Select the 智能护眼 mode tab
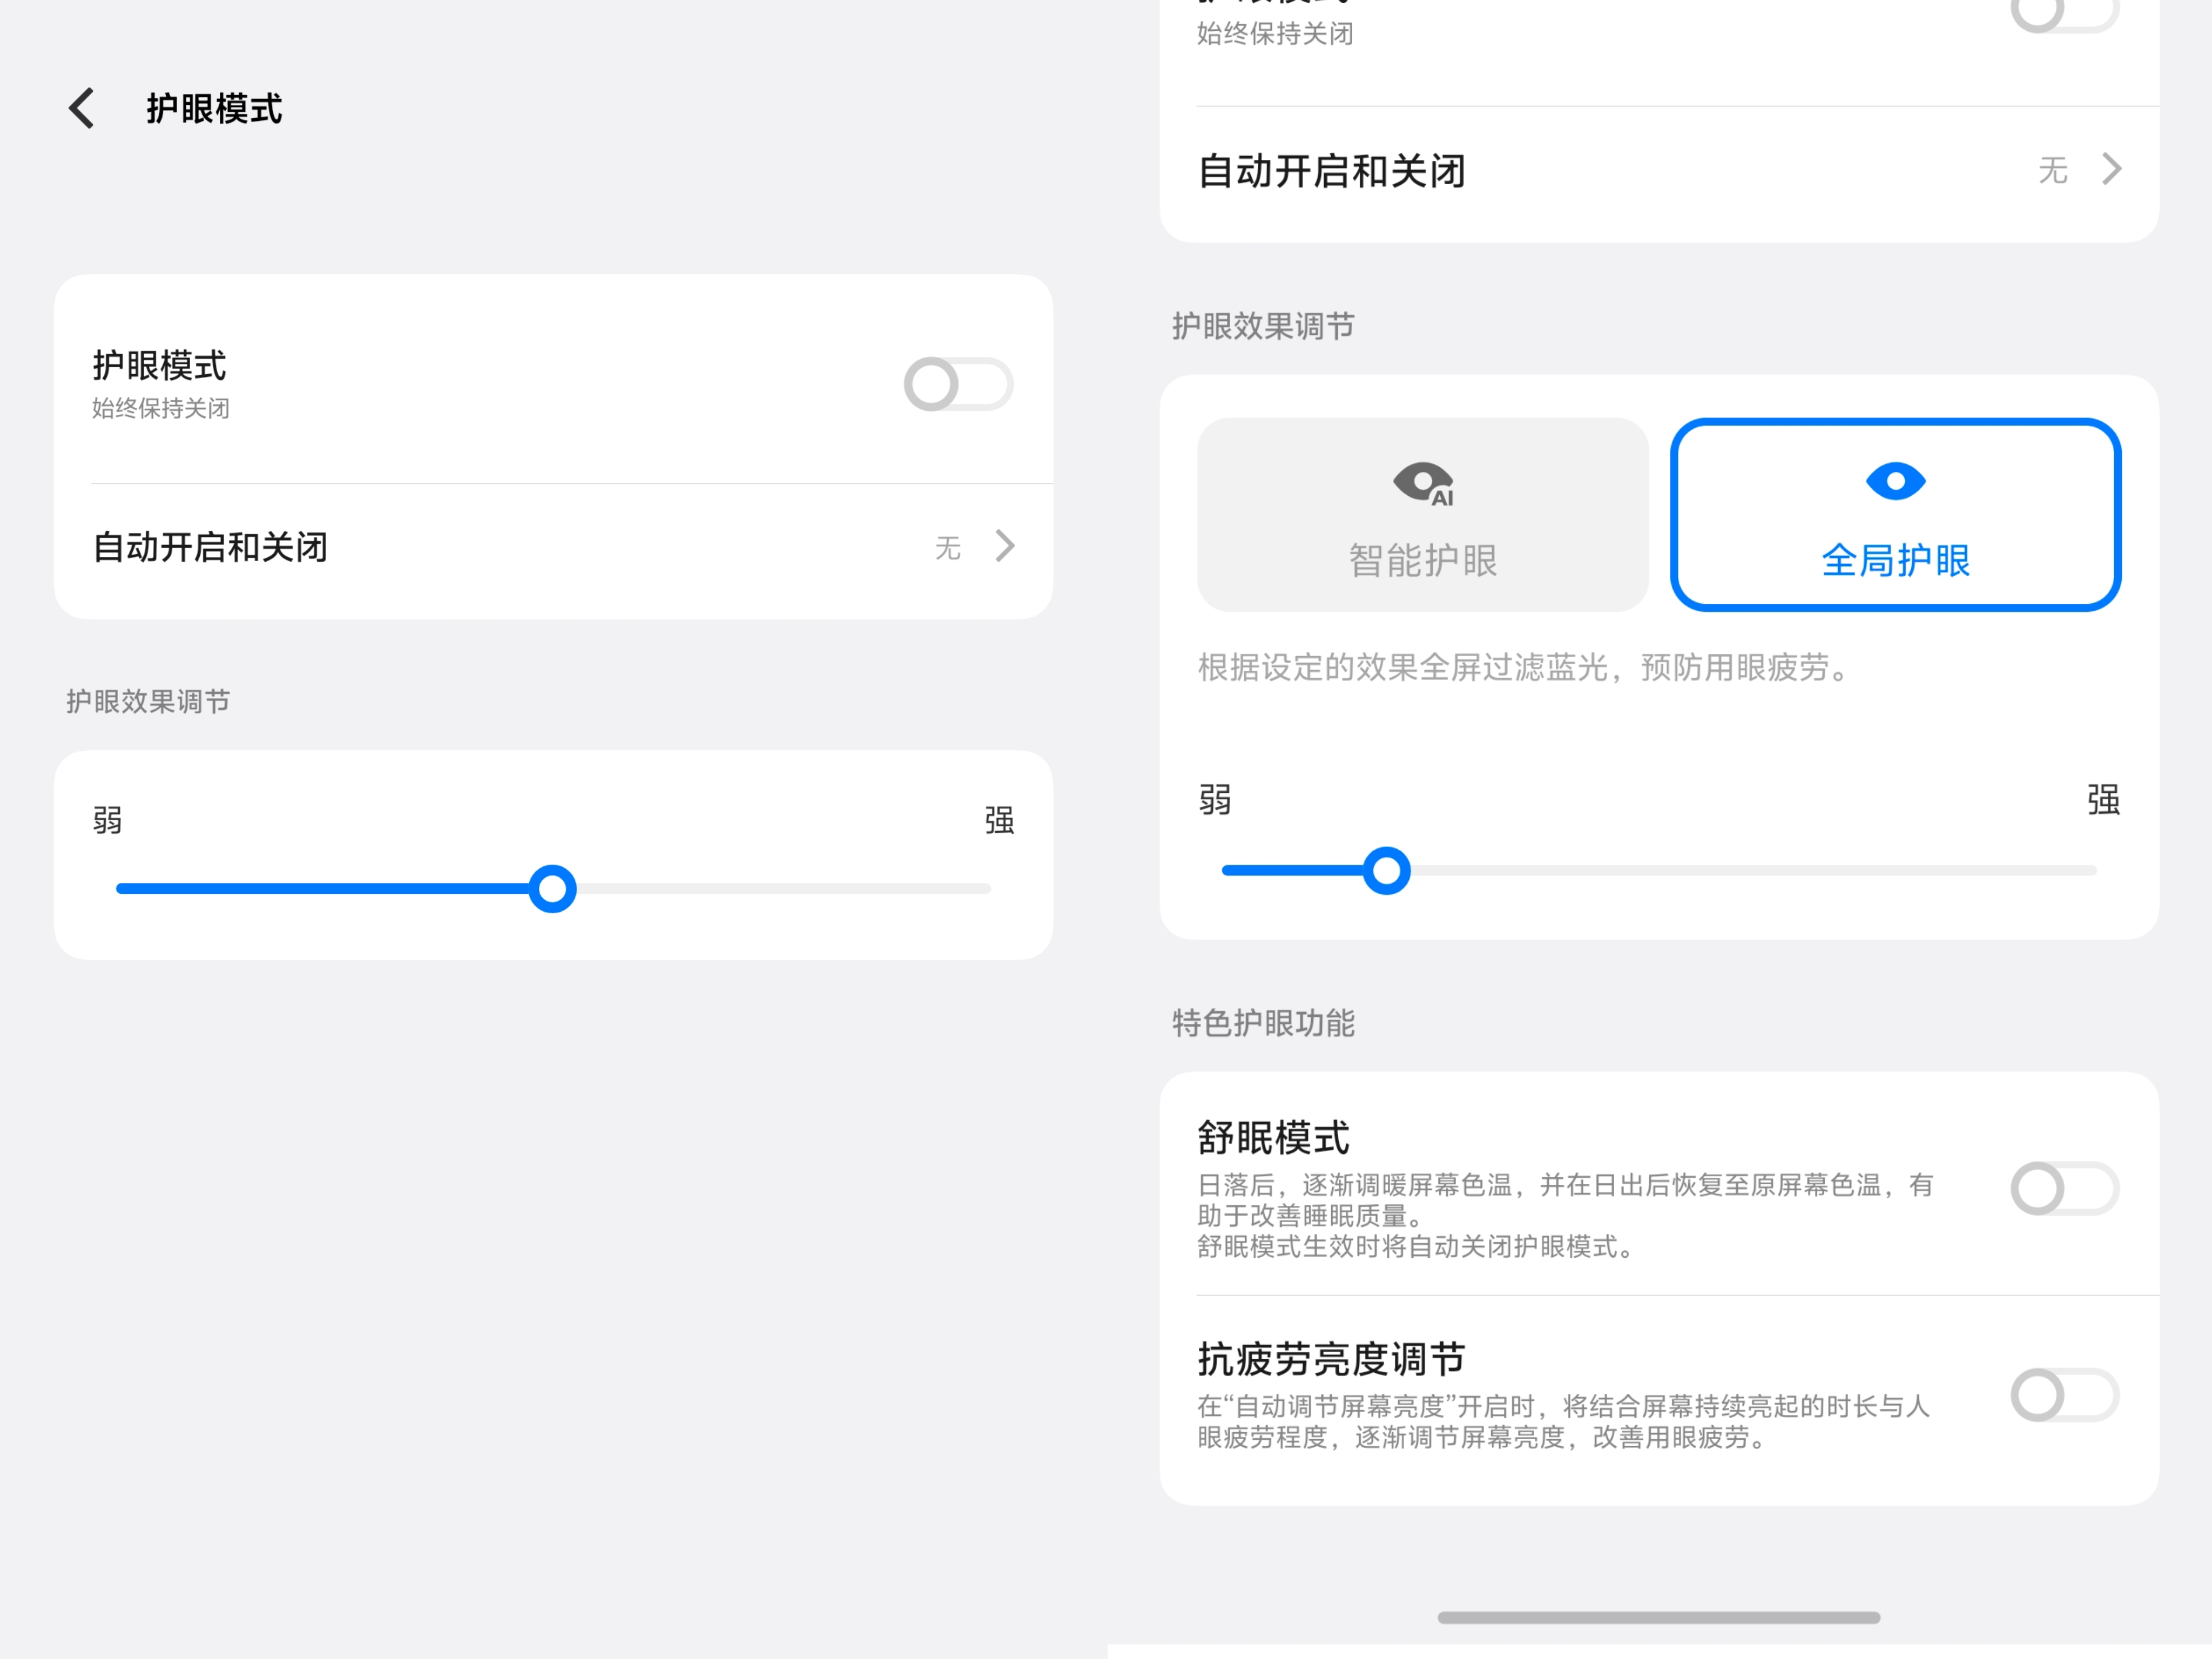 (x=1422, y=560)
